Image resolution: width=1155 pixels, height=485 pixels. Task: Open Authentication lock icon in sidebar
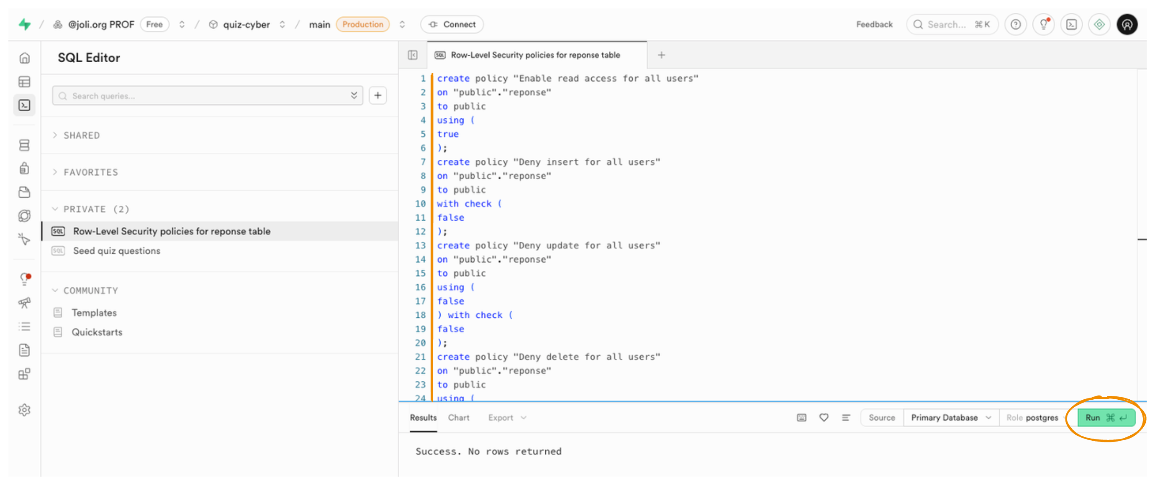tap(25, 168)
